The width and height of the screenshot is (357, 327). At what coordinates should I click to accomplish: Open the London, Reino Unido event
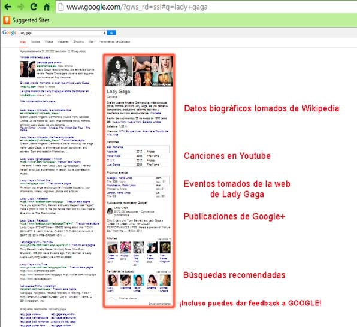pyautogui.click(x=119, y=193)
